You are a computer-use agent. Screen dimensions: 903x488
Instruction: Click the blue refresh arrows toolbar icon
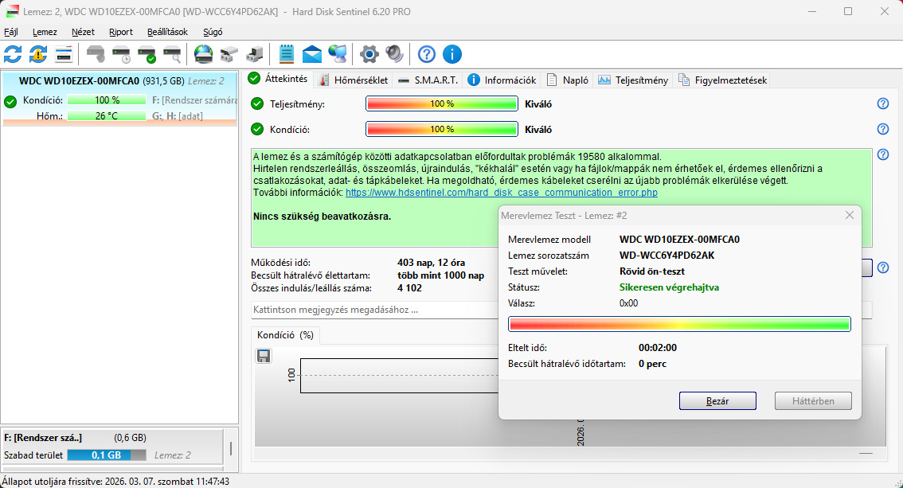click(13, 55)
